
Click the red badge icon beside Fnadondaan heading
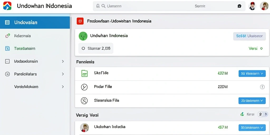pyautogui.click(x=80, y=21)
